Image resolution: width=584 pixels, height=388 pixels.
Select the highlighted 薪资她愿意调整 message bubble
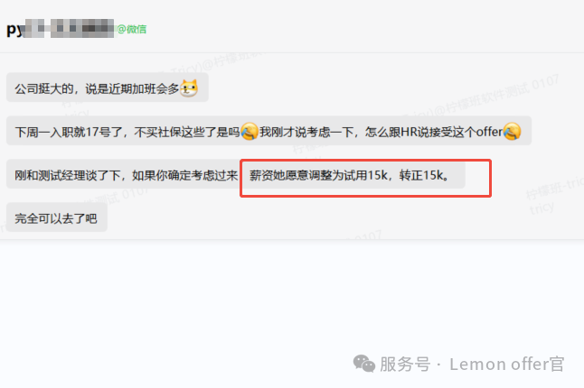(353, 175)
